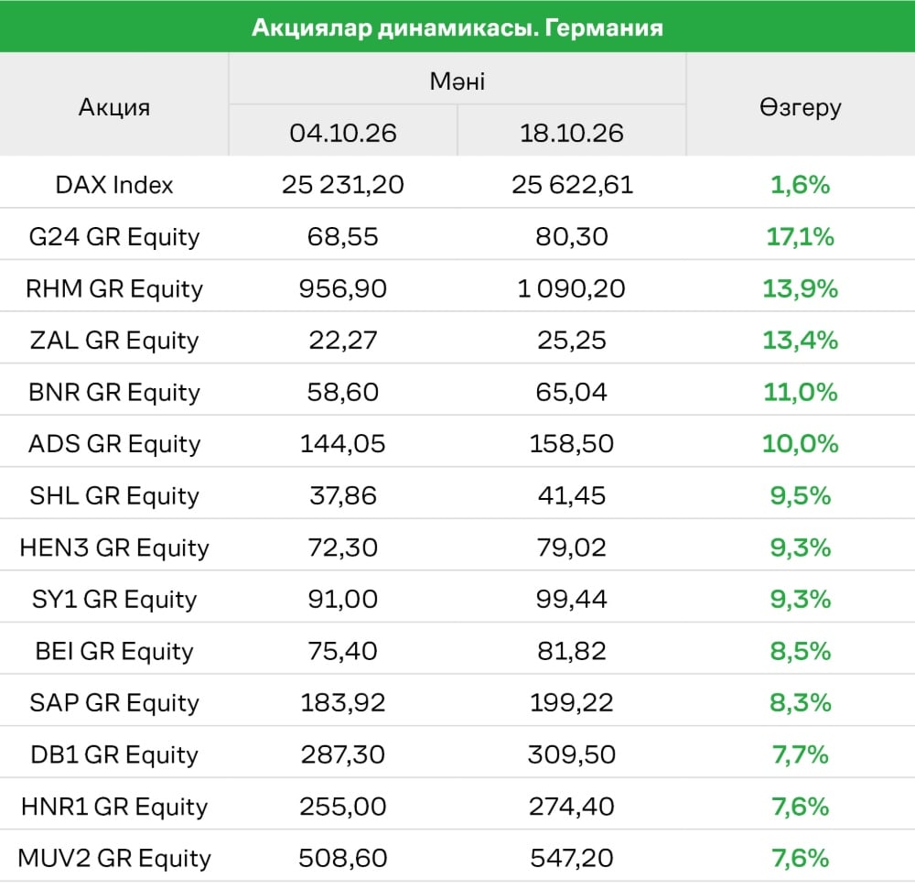Click the 68,55 value cell
915x889 pixels.
tap(343, 237)
